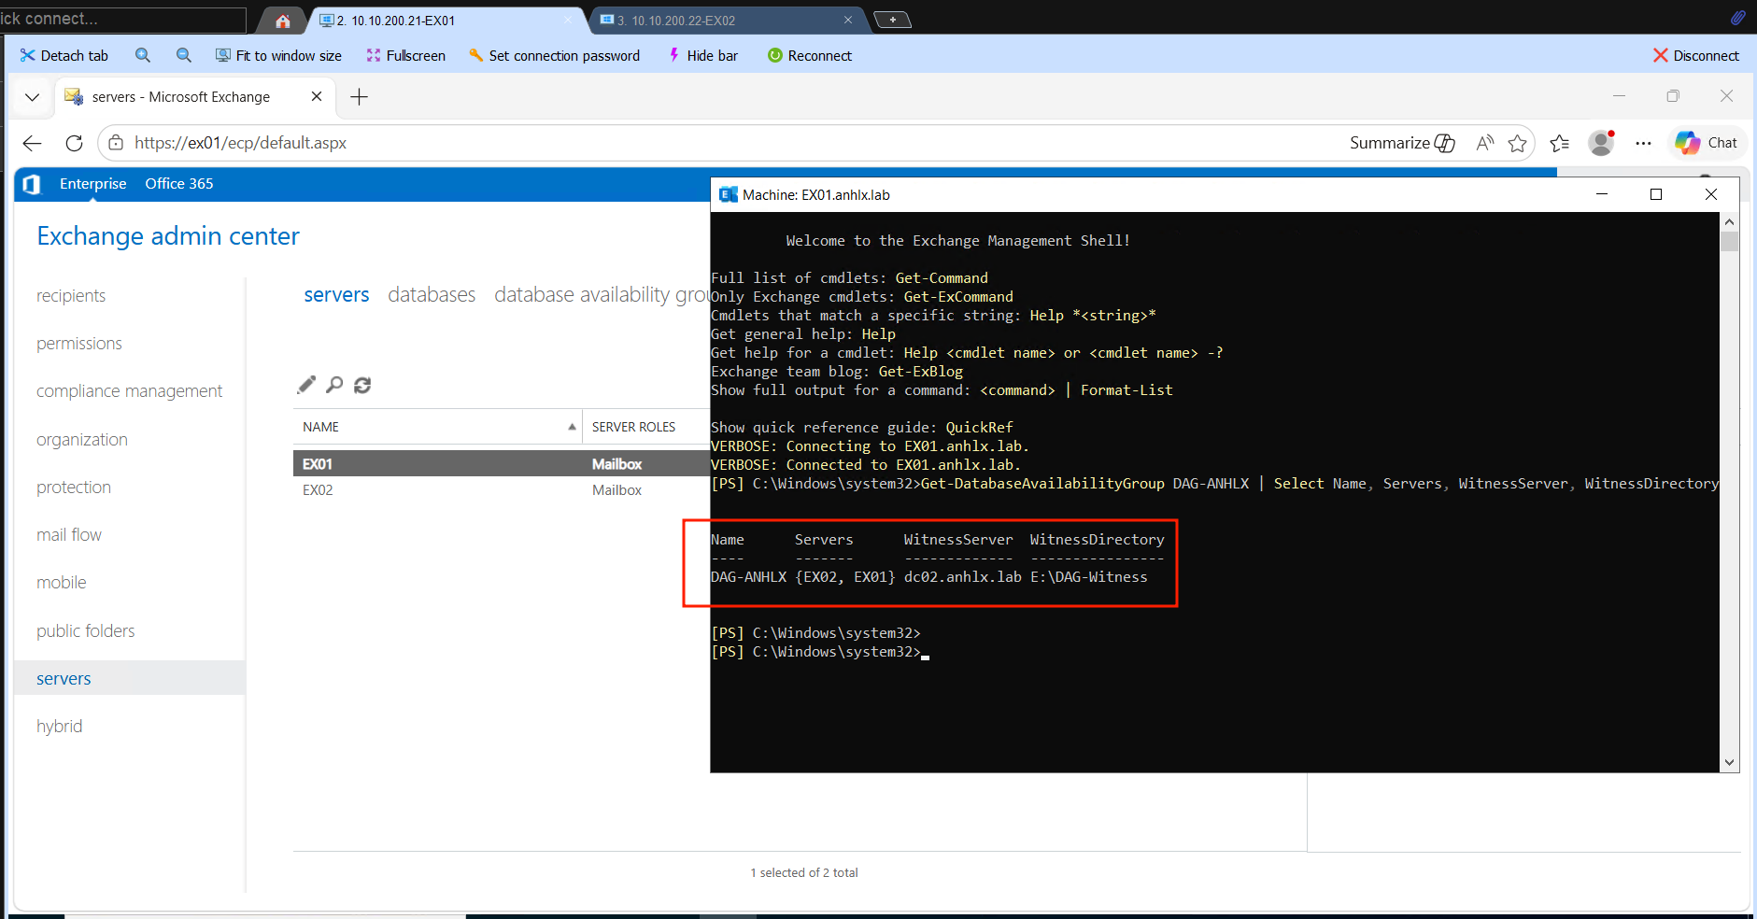Viewport: 1757px width, 919px height.
Task: Click Set connection password
Action: tap(555, 56)
